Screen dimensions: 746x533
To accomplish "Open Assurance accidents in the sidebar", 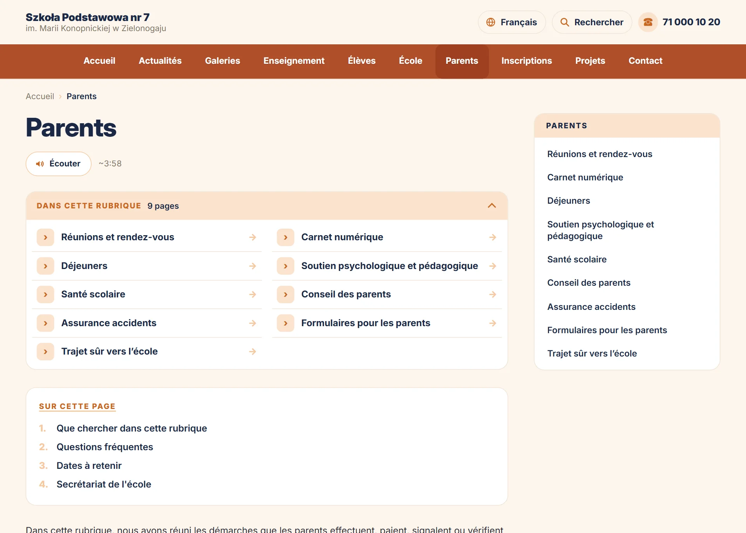I will [591, 307].
